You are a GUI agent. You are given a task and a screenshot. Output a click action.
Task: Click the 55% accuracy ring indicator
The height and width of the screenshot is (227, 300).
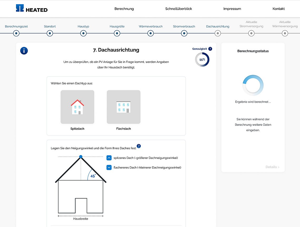click(x=202, y=60)
